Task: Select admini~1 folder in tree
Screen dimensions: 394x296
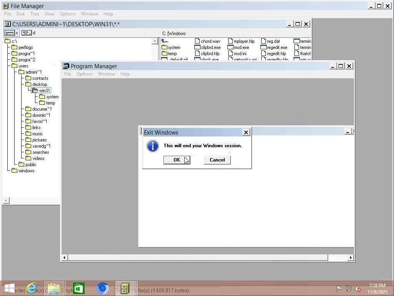Action: tap(30, 72)
